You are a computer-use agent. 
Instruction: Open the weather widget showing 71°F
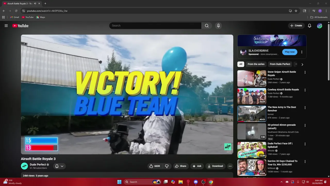(12, 182)
